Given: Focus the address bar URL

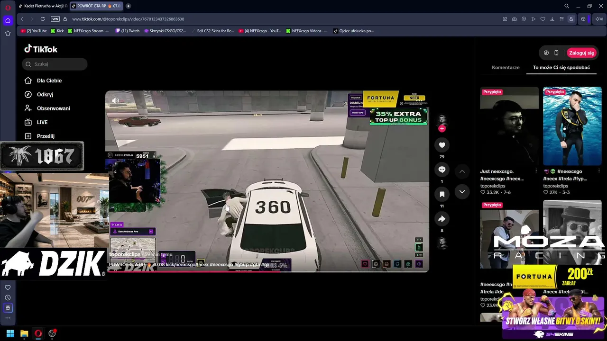Looking at the screenshot, I should pos(128,19).
